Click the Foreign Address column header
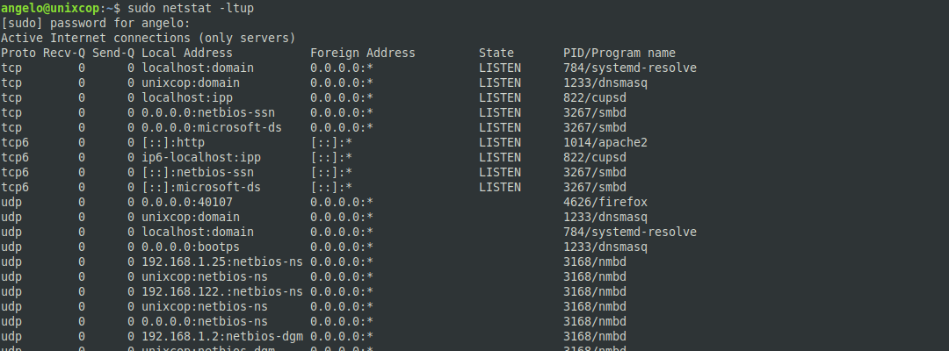 (x=363, y=54)
